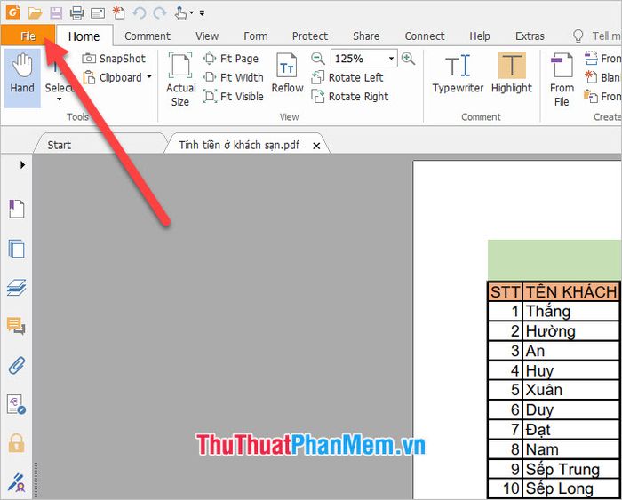Open the Help ribbon tab

pos(480,36)
